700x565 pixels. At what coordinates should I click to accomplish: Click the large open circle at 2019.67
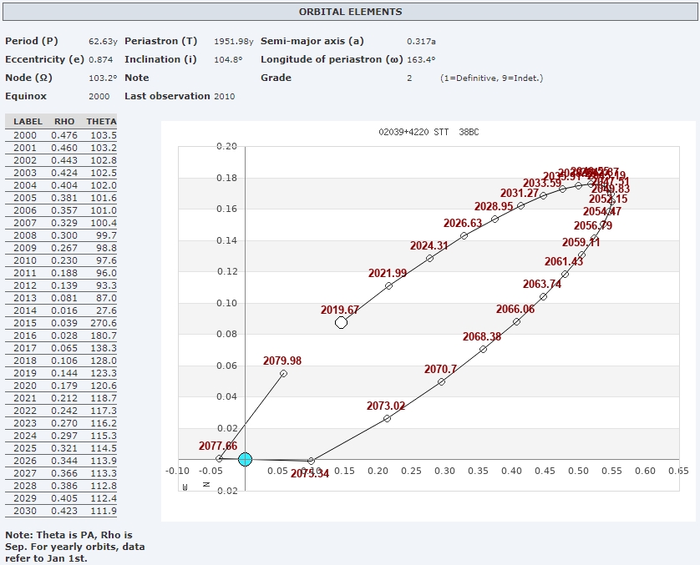[x=341, y=323]
